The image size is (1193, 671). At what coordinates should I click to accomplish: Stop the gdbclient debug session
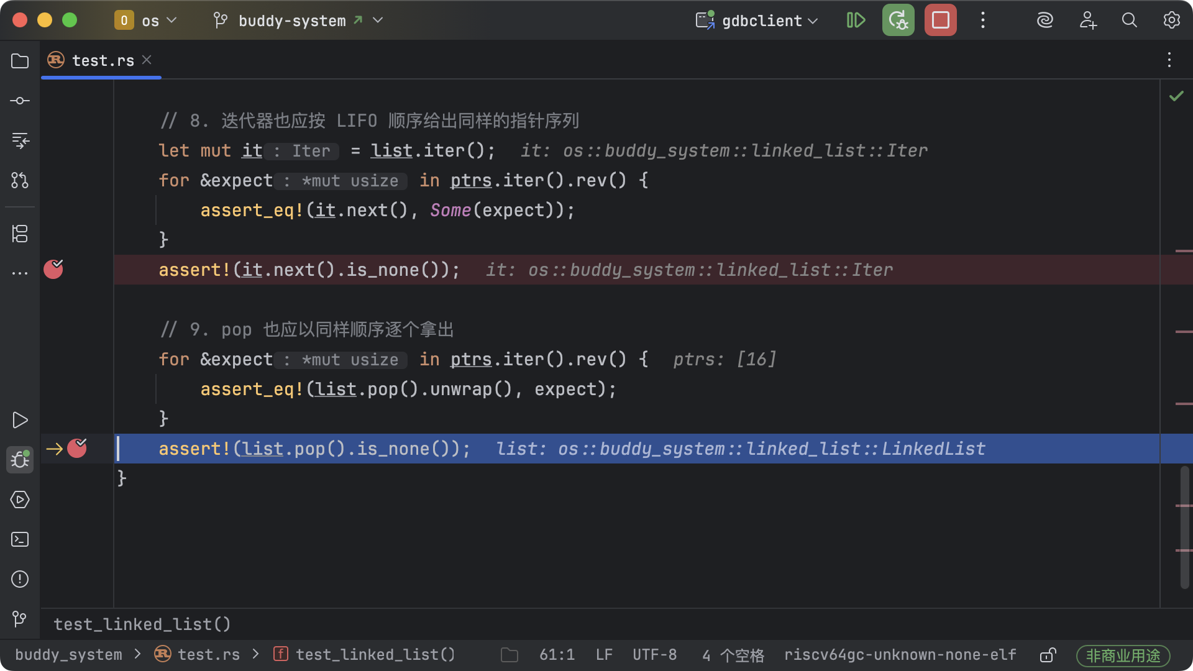tap(940, 21)
